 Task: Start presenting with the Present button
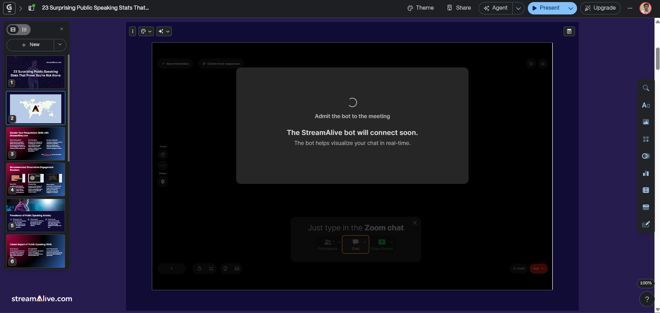tap(546, 8)
